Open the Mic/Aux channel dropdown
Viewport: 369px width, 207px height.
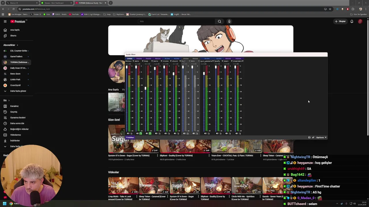click(x=133, y=61)
